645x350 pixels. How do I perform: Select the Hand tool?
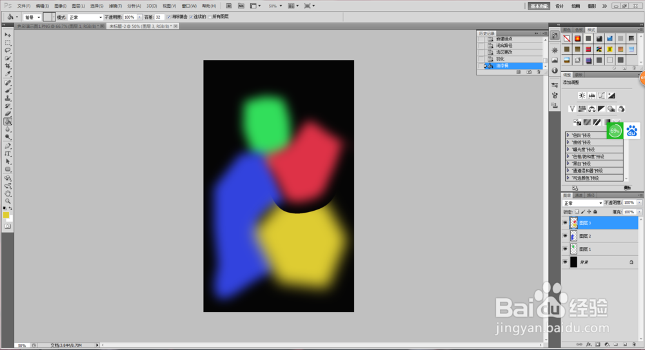pyautogui.click(x=7, y=194)
